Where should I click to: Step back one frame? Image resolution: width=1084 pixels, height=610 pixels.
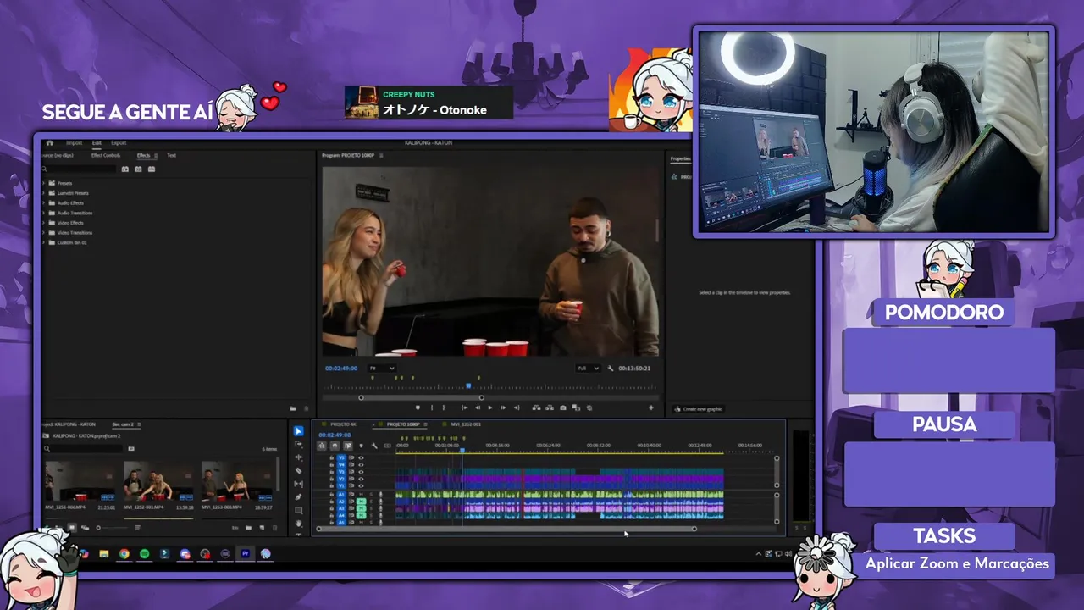[478, 408]
